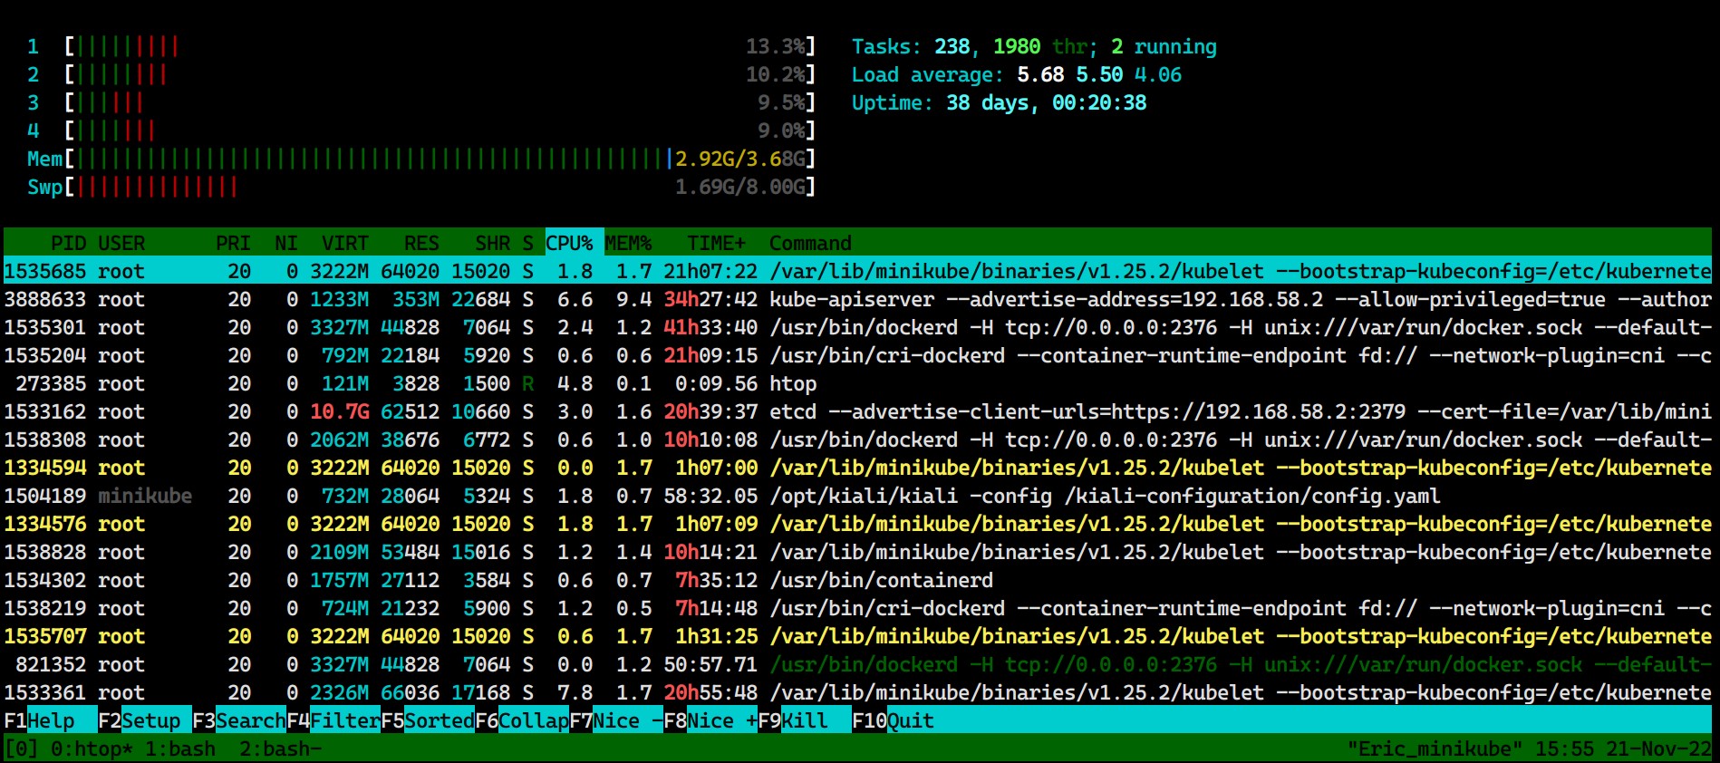Select kubelet thread PID 1334594
Screen dimensions: 1720x763
(857, 468)
